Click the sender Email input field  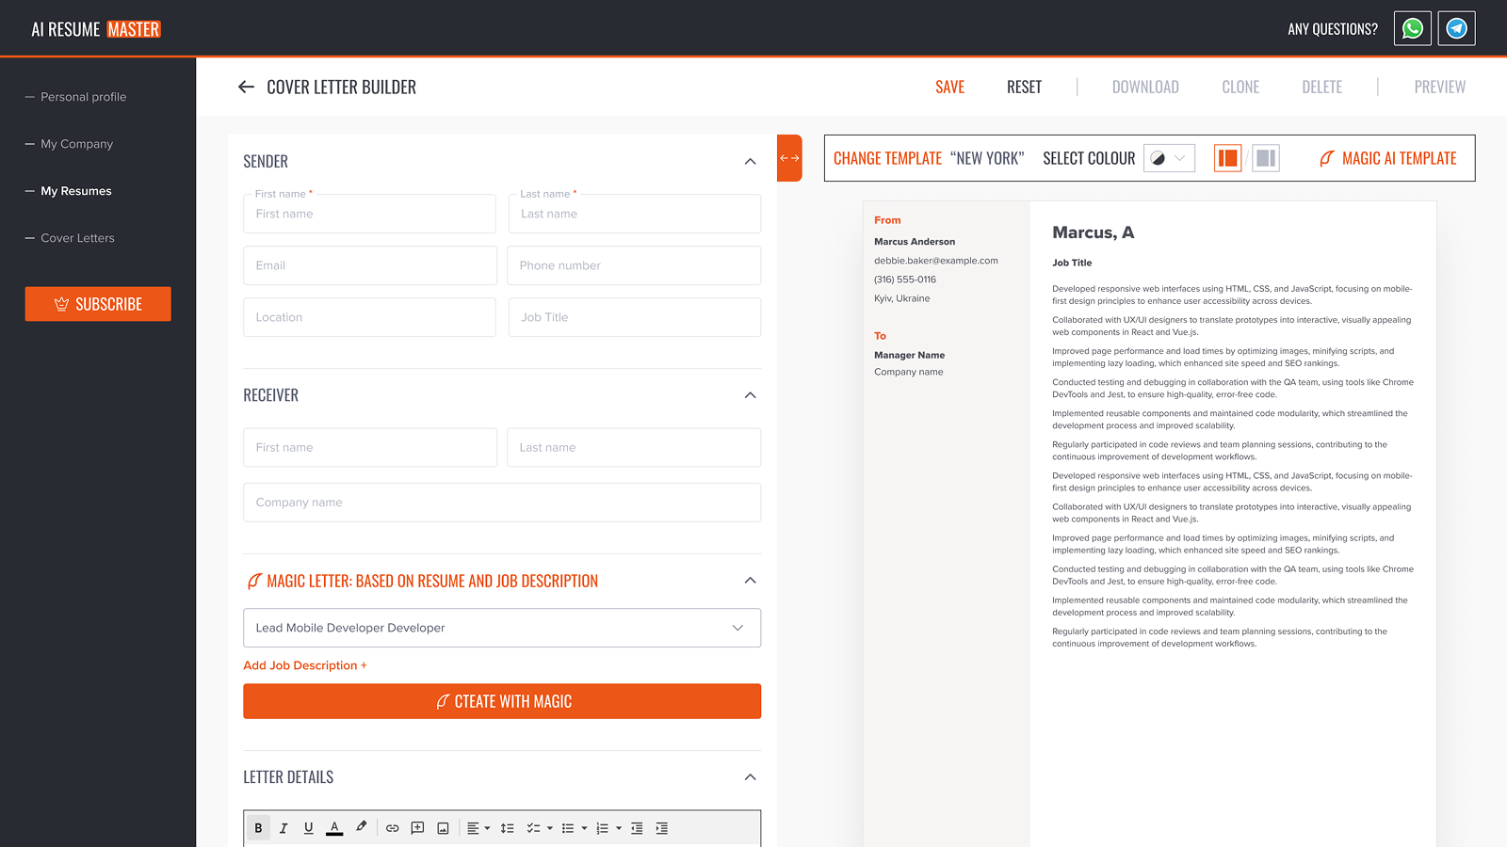(370, 265)
